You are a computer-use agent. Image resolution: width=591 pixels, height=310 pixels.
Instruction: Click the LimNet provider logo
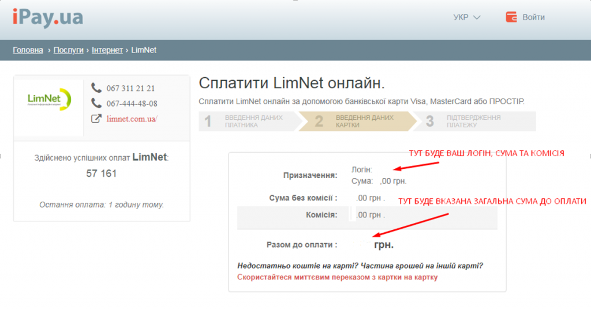(x=49, y=99)
